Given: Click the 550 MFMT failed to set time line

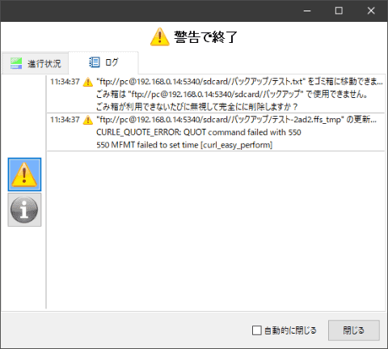Looking at the screenshot, I should coord(184,145).
